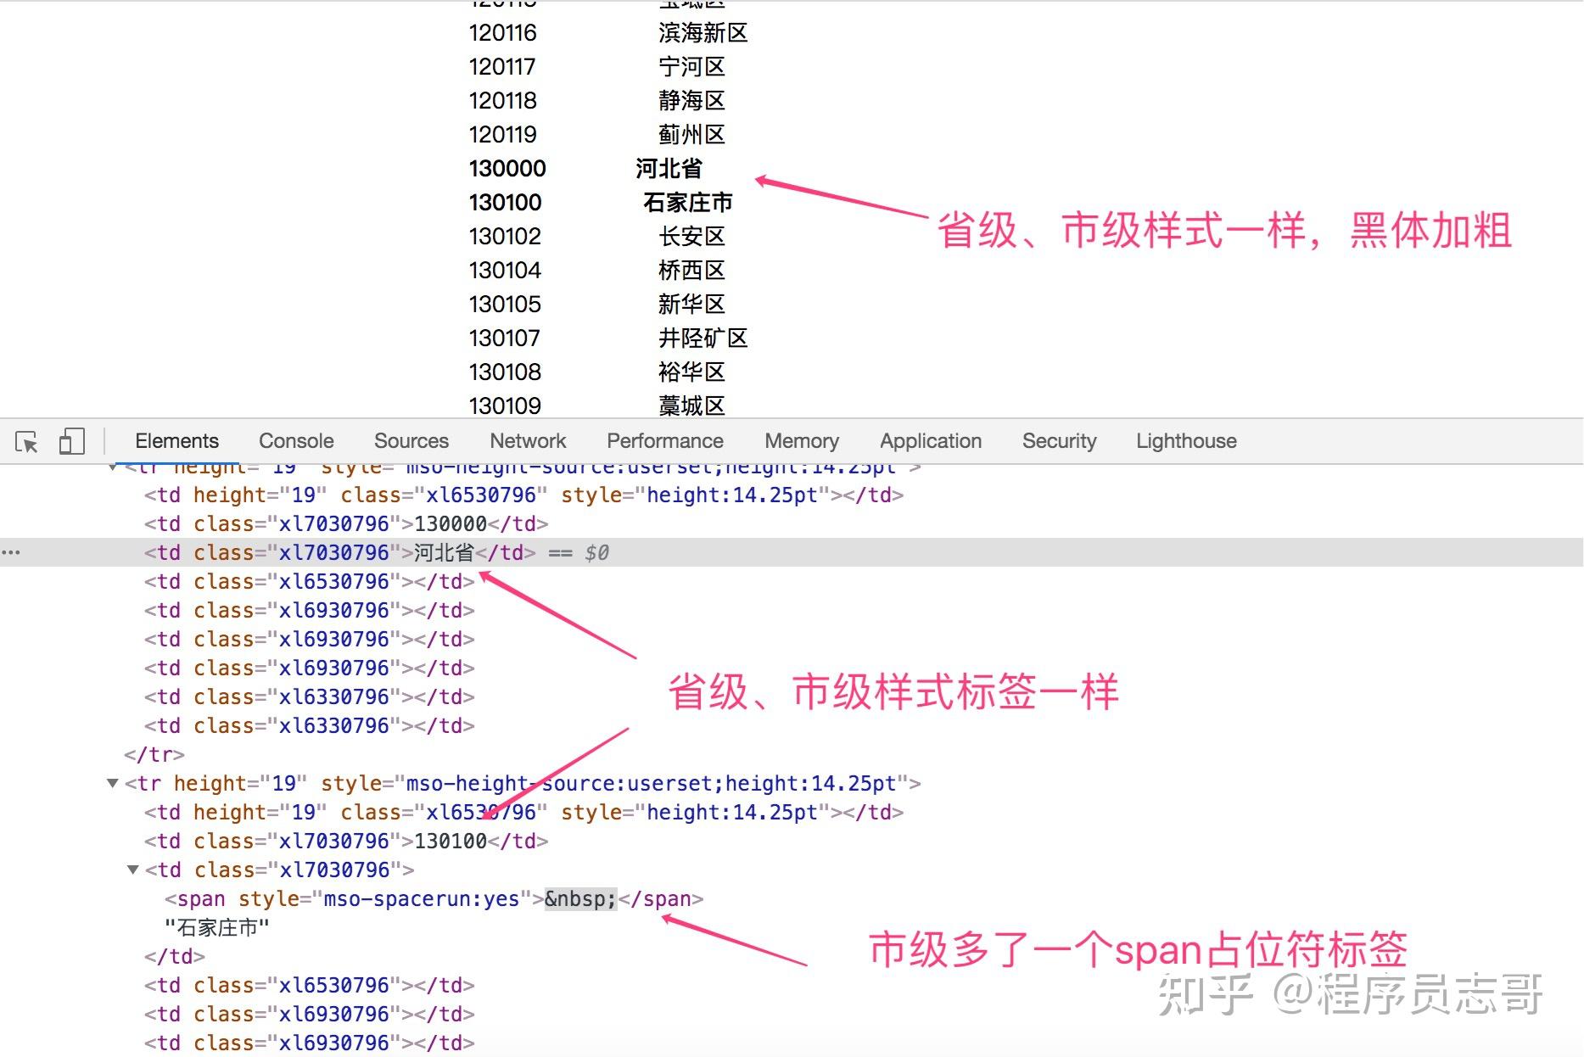Image resolution: width=1584 pixels, height=1057 pixels.
Task: Select the td node containing 130000
Action: (346, 523)
